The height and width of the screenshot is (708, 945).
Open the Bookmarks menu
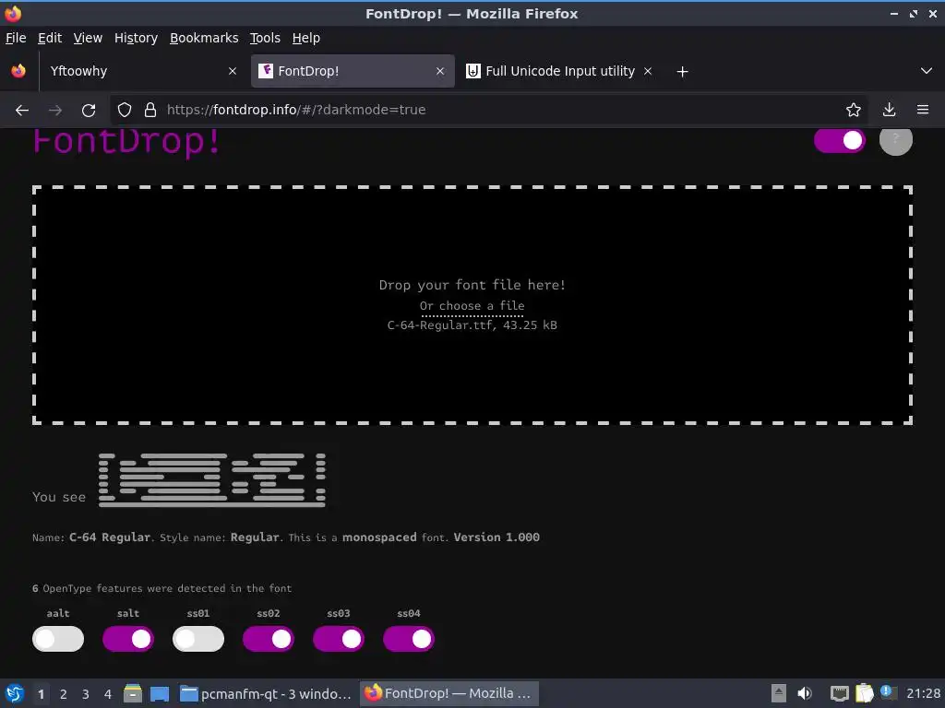pos(204,38)
